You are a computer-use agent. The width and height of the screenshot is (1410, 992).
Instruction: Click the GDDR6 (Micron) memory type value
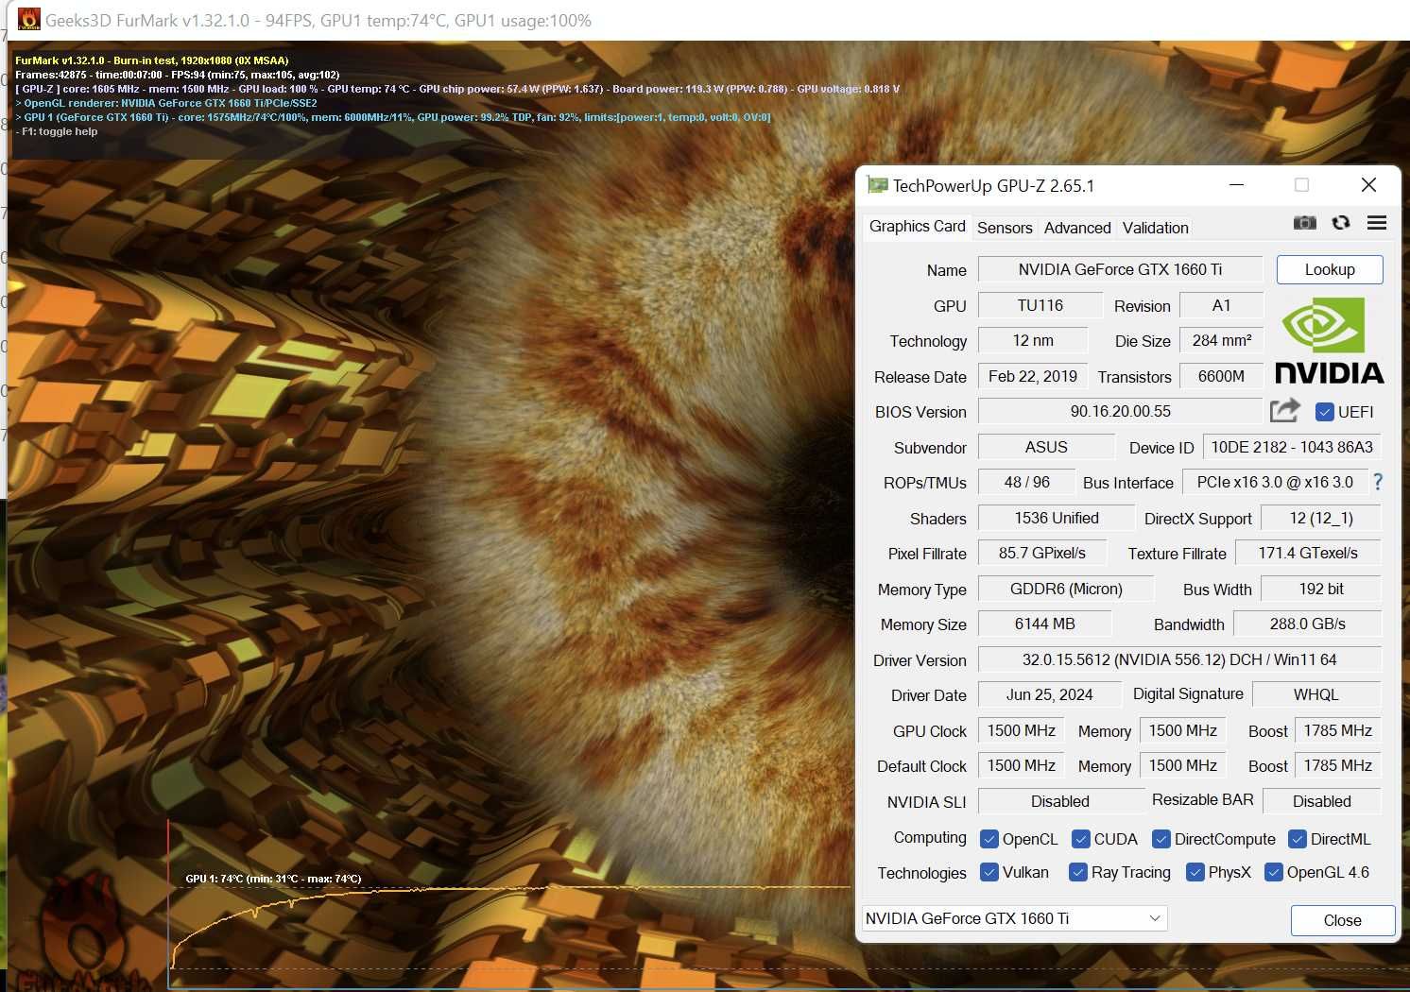[x=1065, y=589]
